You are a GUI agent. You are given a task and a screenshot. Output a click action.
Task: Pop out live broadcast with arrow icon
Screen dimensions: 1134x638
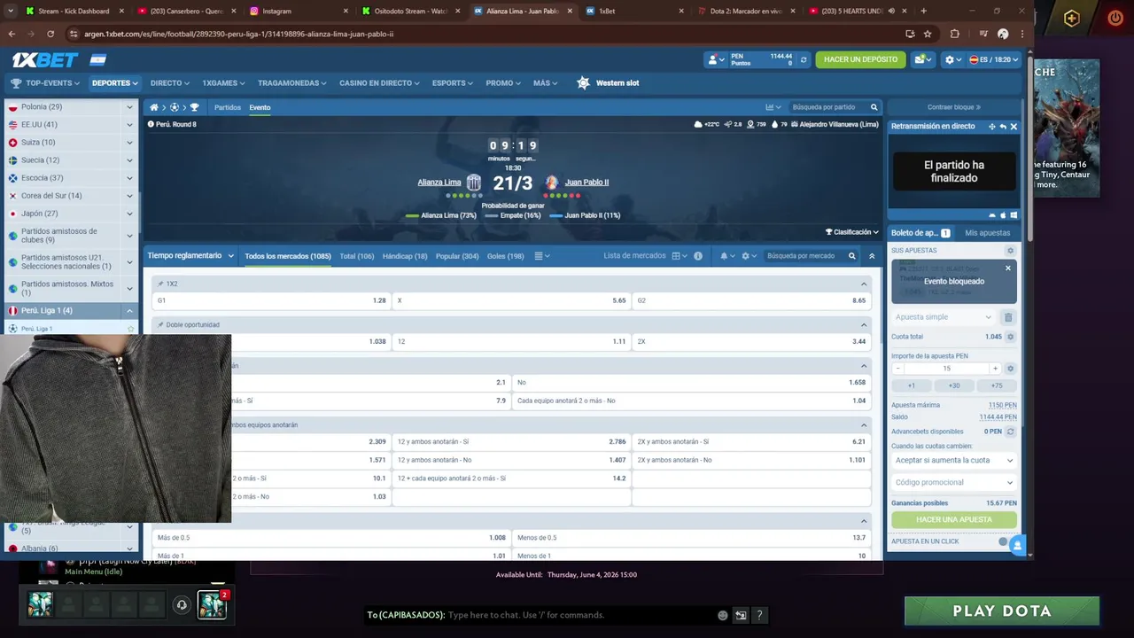tap(1003, 127)
